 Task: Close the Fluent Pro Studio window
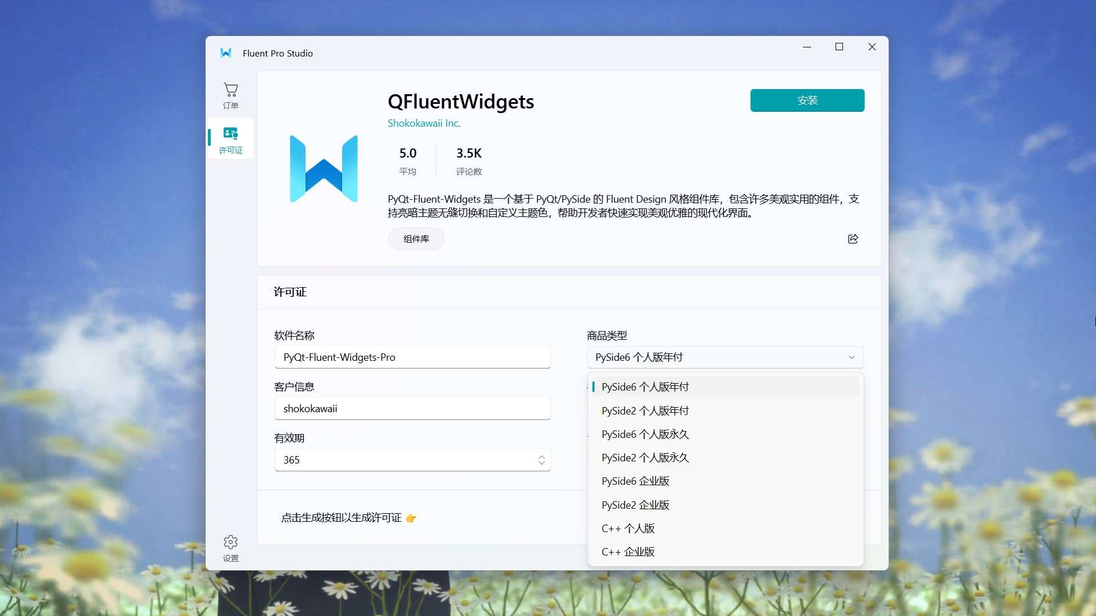coord(872,47)
